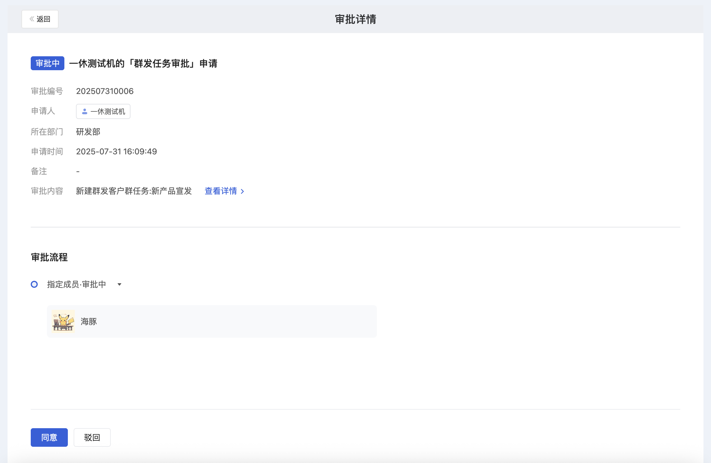Click the person icon in applicant tag
711x463 pixels.
point(85,111)
